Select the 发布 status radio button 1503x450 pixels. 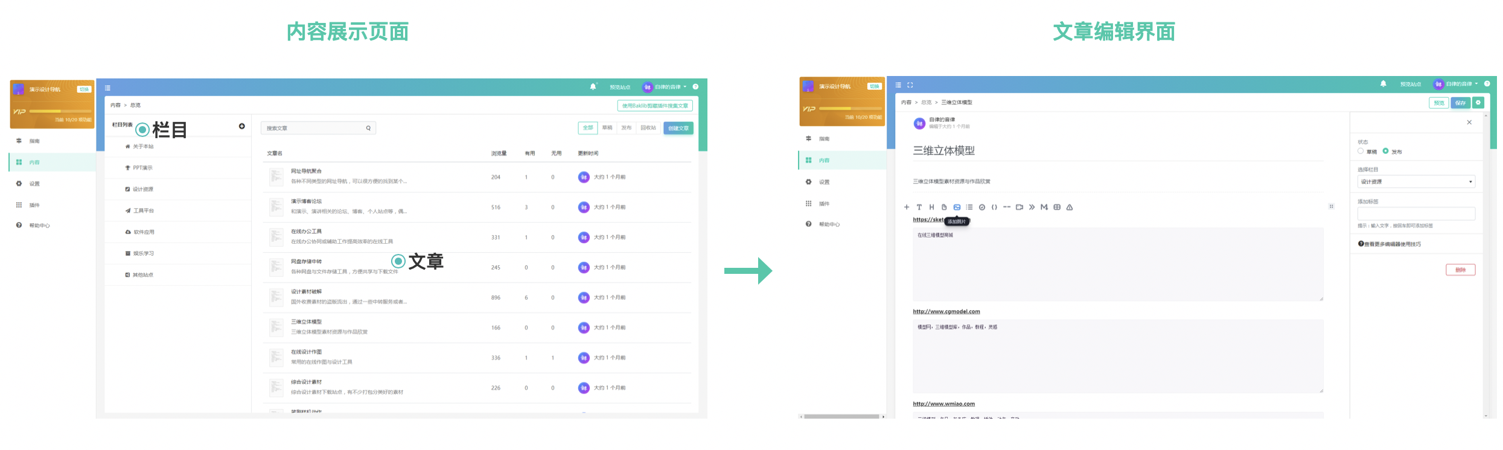1385,151
